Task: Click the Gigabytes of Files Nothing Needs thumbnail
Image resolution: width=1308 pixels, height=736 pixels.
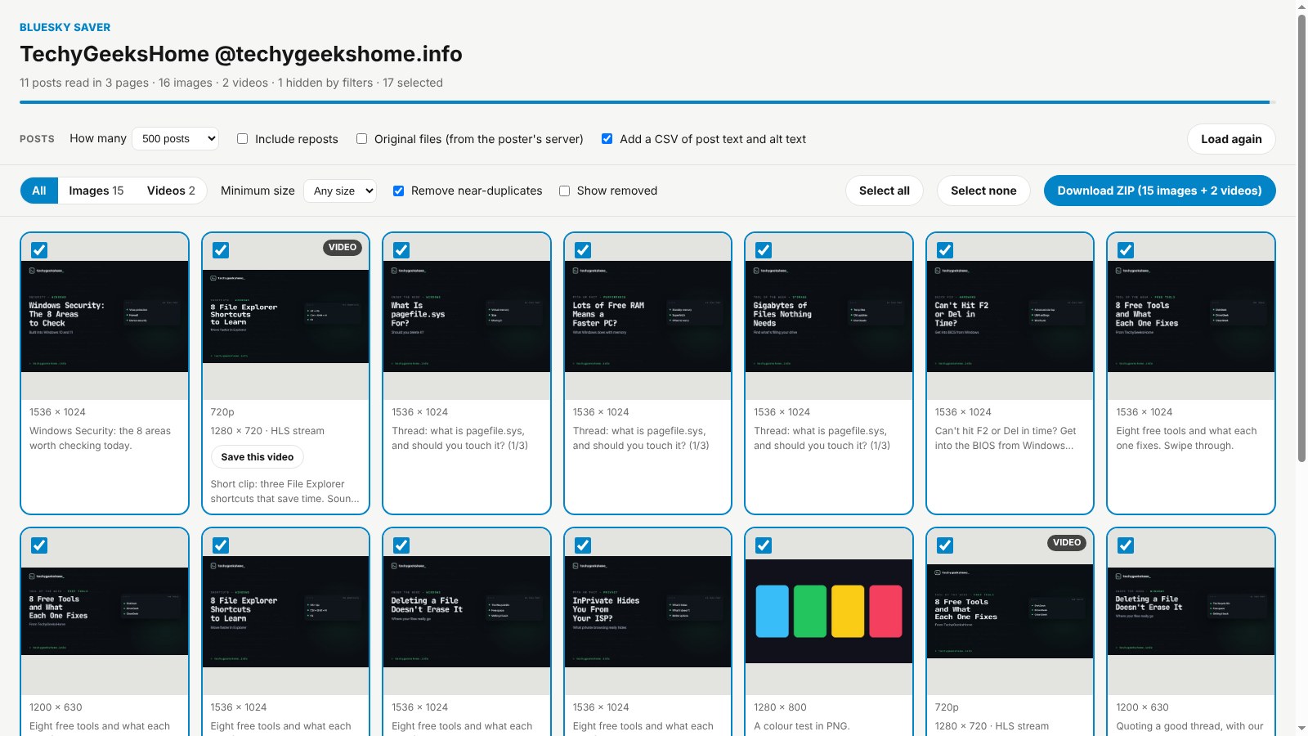Action: point(829,316)
